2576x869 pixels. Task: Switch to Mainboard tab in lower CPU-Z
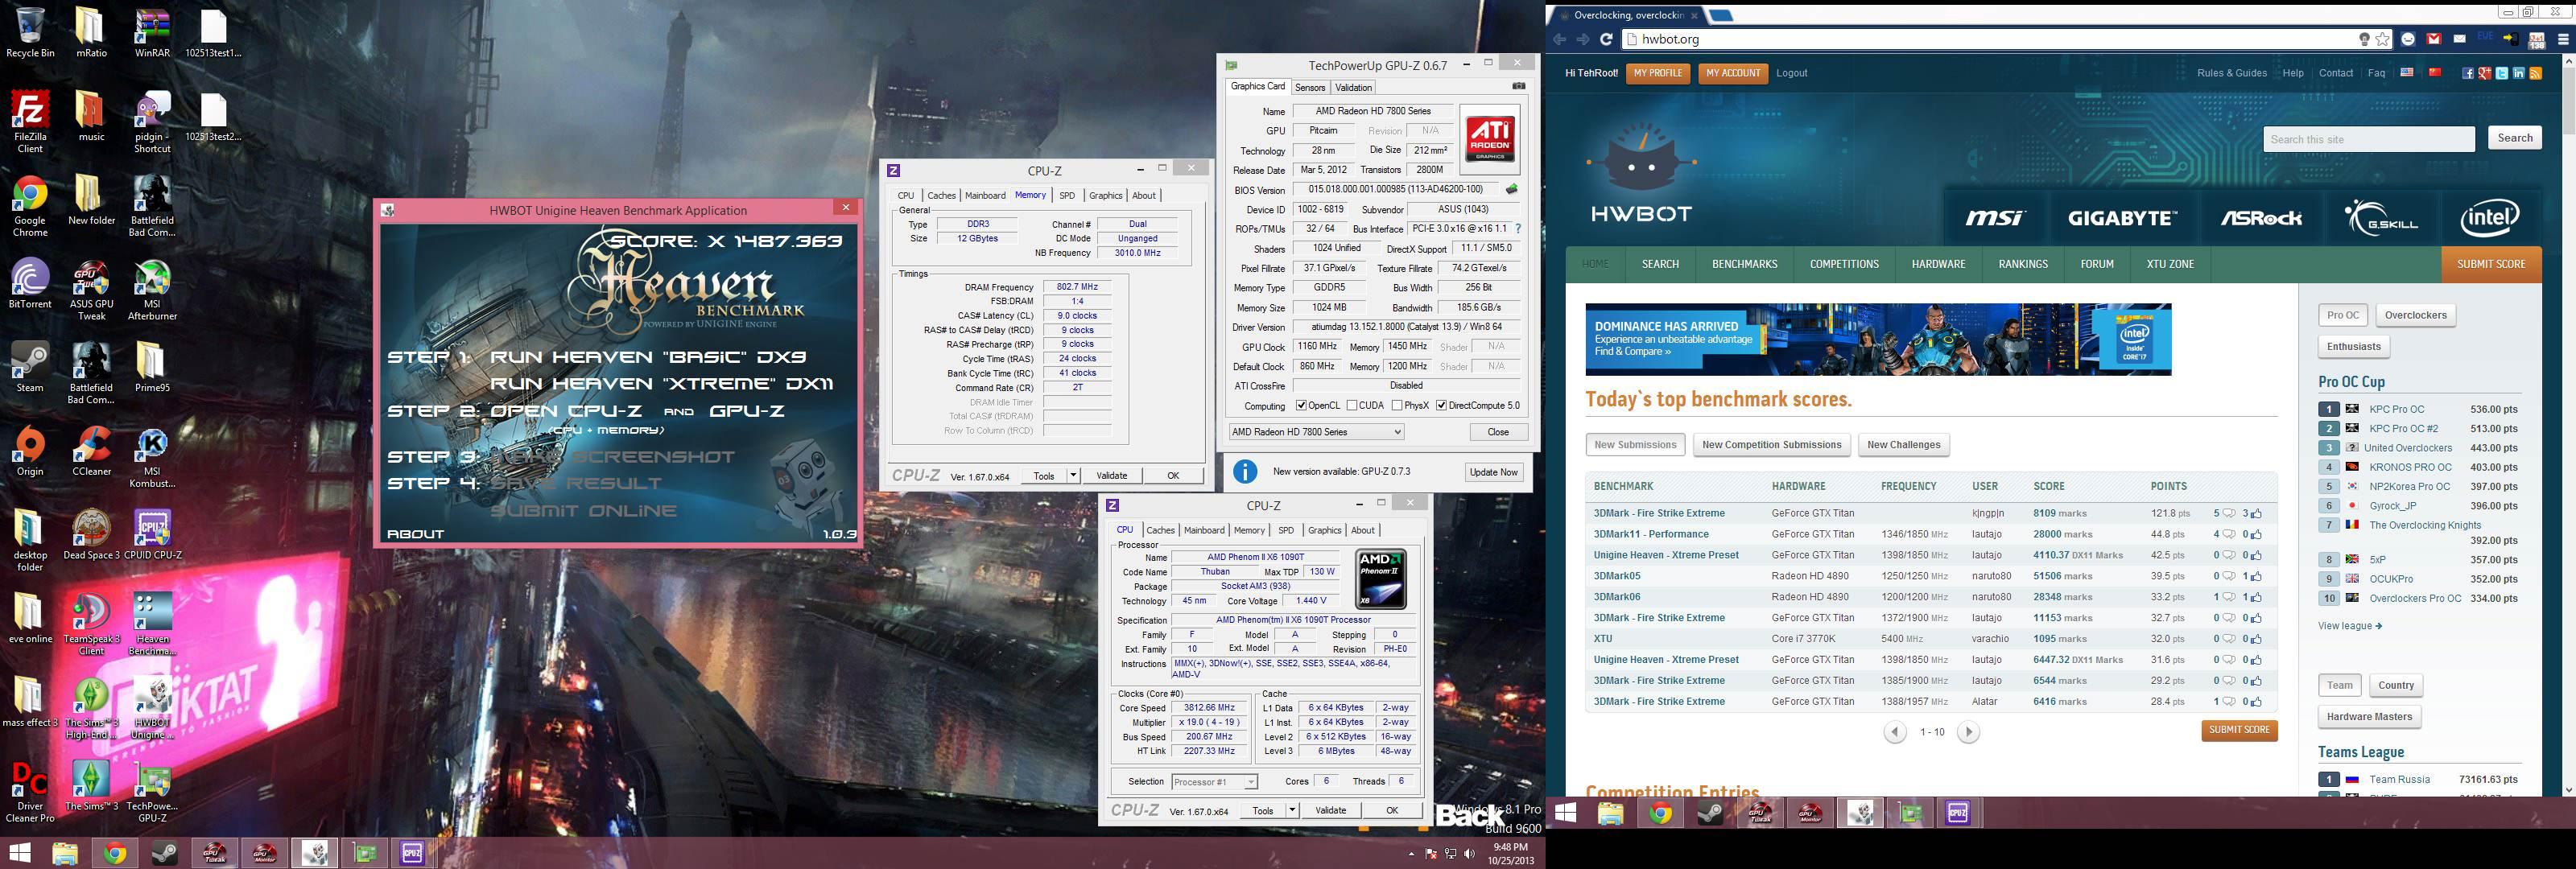click(1204, 531)
